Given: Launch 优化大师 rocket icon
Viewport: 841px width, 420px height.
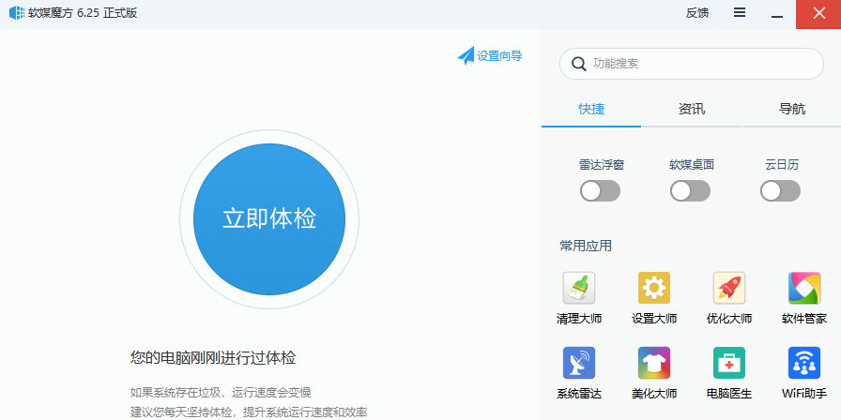Looking at the screenshot, I should coord(729,288).
